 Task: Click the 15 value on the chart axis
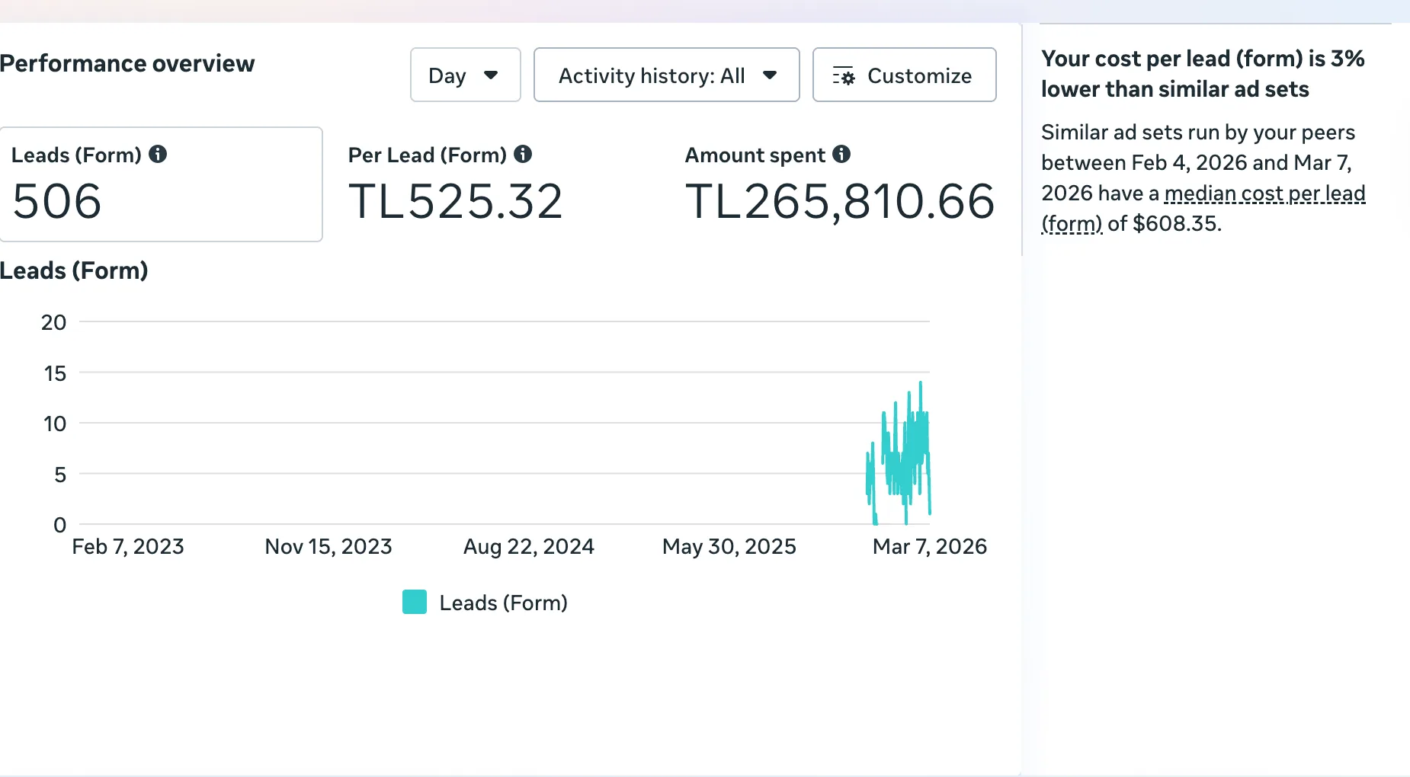(x=55, y=373)
